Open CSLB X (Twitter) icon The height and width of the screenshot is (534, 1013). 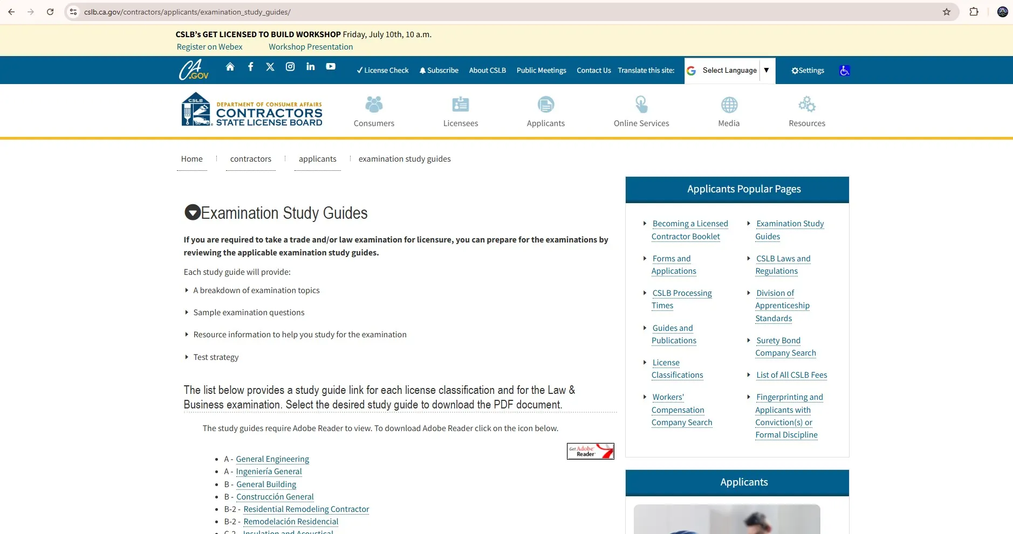(270, 67)
